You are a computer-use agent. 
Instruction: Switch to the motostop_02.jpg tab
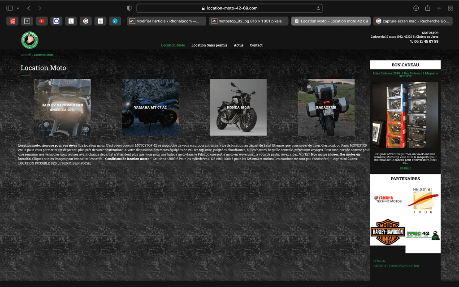(249, 21)
